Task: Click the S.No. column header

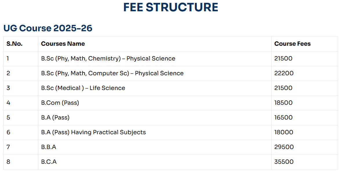Action: pos(14,44)
